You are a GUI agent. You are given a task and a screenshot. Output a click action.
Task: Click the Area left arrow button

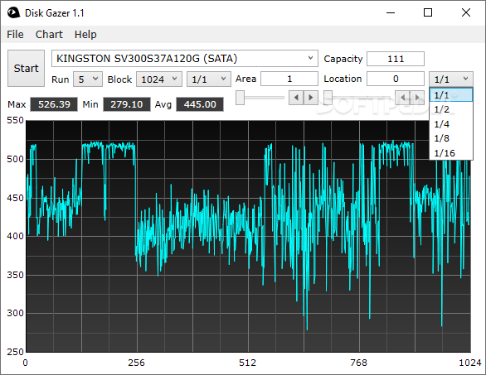click(296, 98)
